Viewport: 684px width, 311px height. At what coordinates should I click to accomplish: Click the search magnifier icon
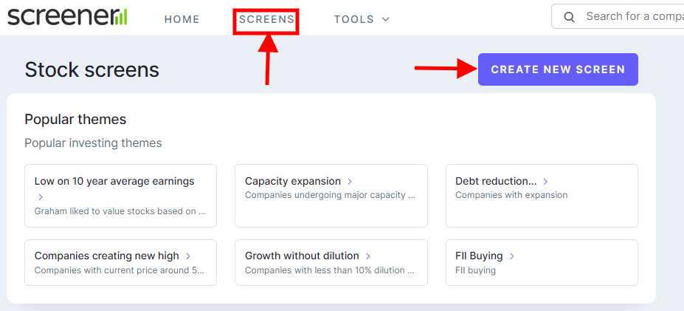coord(569,17)
